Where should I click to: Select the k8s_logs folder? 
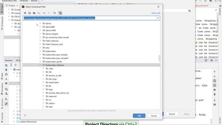pos(53,79)
